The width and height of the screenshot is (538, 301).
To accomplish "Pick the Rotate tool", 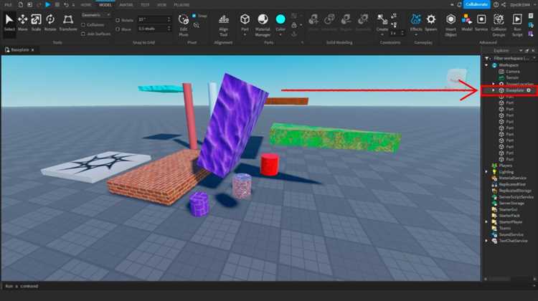I will pos(50,23).
